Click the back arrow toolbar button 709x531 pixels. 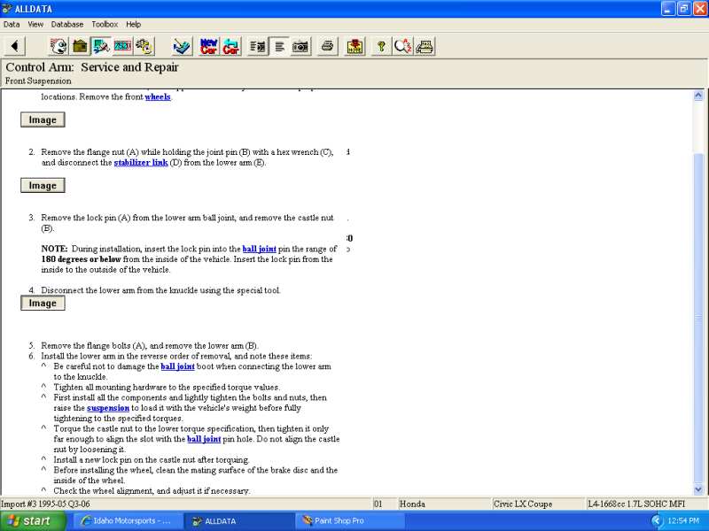[15, 46]
